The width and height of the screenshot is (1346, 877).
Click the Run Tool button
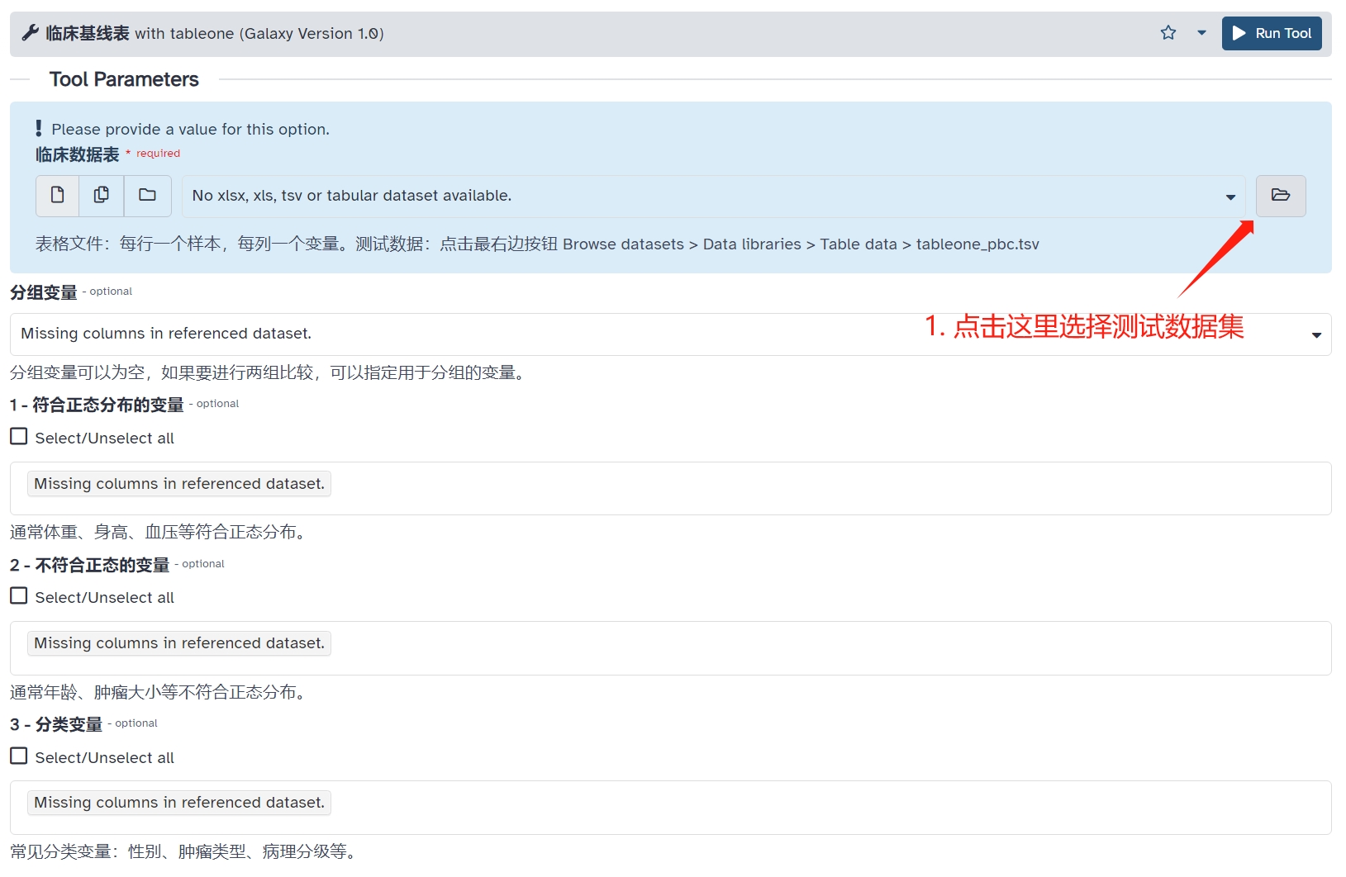1272,33
